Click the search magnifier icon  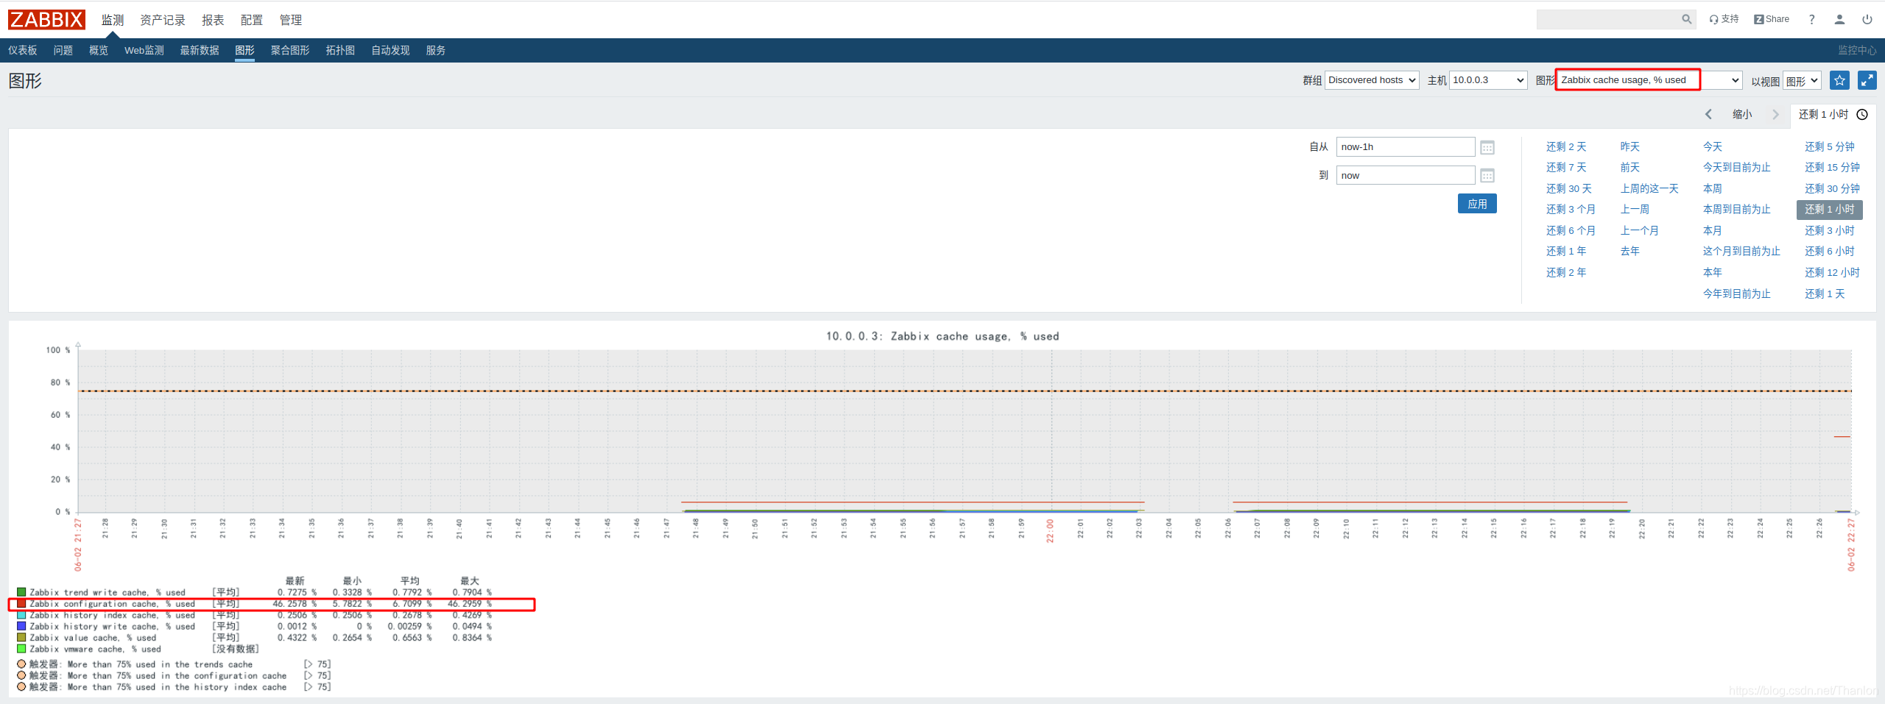click(1686, 19)
